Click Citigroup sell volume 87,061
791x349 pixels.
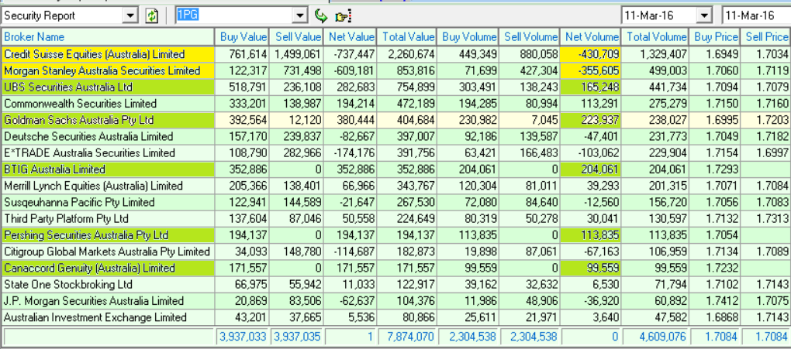tap(530, 251)
